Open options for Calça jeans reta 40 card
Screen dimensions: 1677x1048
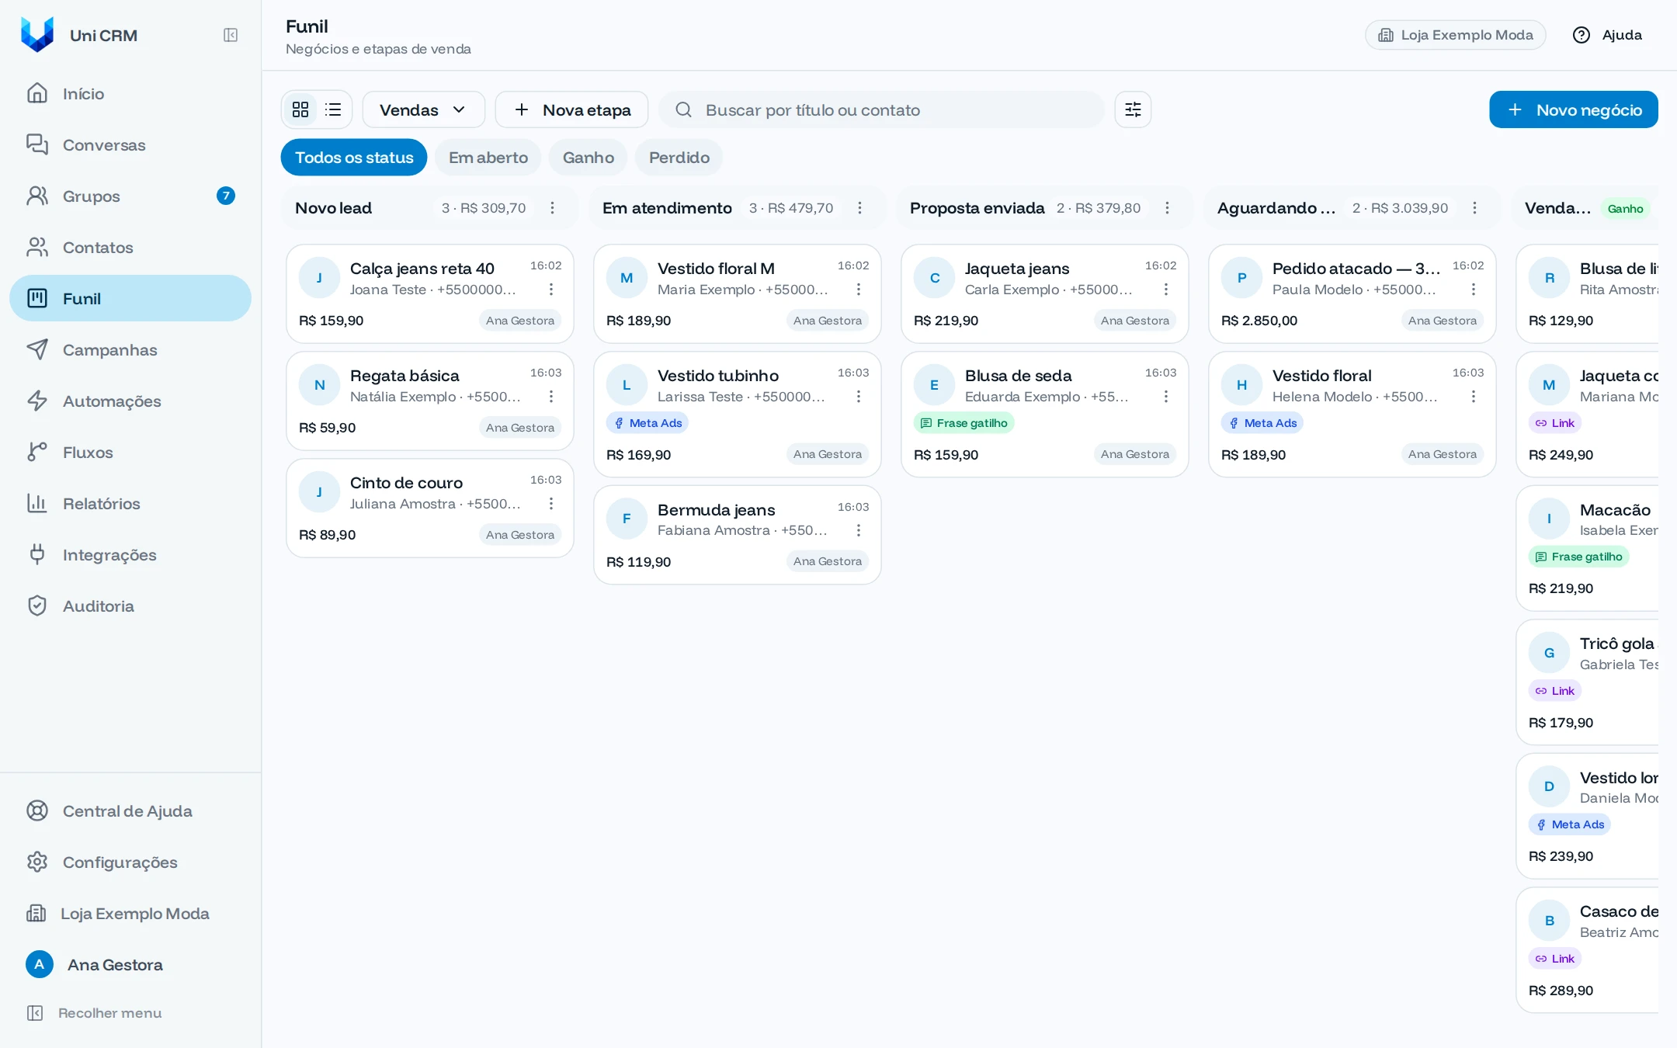[x=551, y=290]
